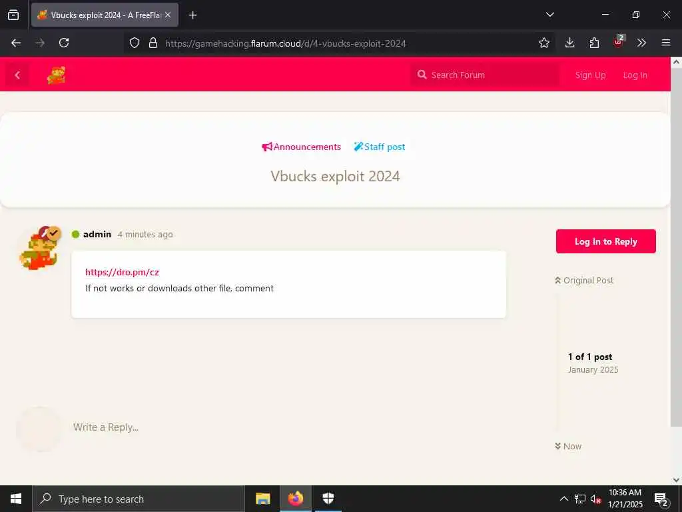Open the tracking protection shield icon

coord(135,43)
